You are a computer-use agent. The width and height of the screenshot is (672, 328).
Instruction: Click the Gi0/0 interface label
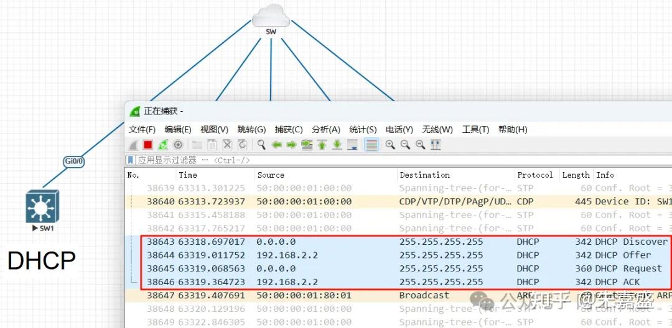(x=73, y=162)
